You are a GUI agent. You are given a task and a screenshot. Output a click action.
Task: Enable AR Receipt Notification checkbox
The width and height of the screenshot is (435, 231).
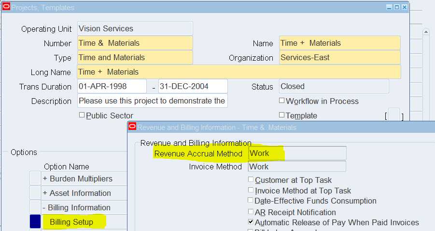pos(251,212)
